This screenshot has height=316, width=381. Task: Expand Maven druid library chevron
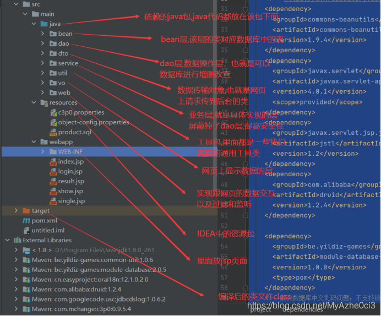pos(16,289)
